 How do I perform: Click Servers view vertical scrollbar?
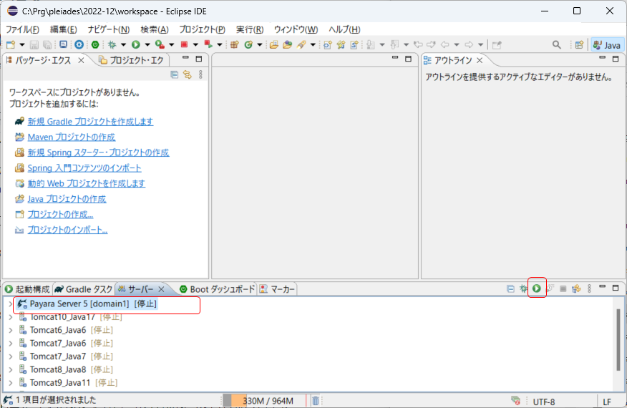[x=618, y=340]
